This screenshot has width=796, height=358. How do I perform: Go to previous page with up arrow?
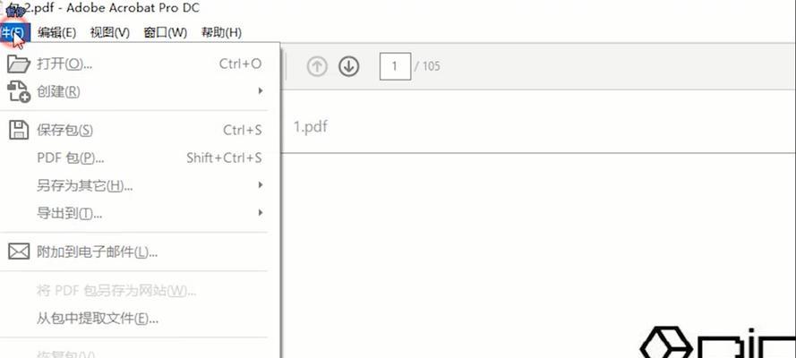[x=317, y=66]
